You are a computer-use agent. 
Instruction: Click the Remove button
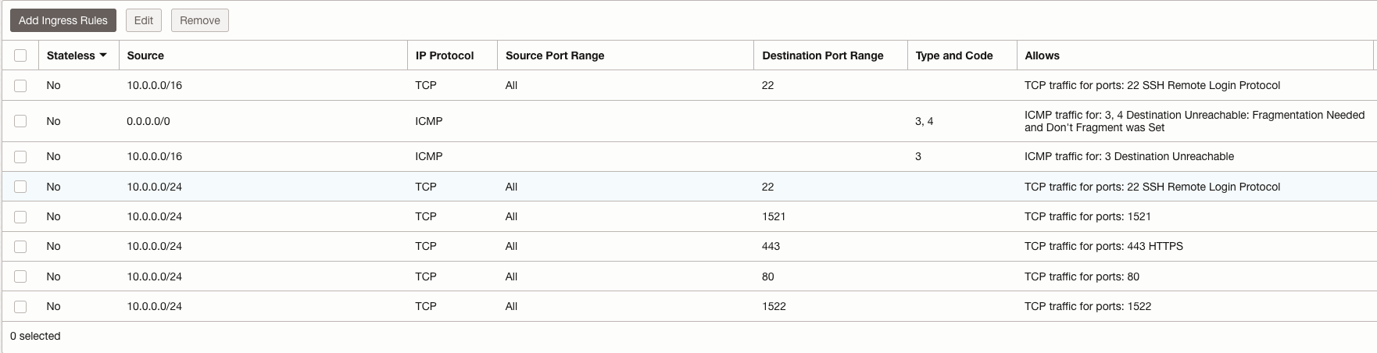pyautogui.click(x=200, y=20)
